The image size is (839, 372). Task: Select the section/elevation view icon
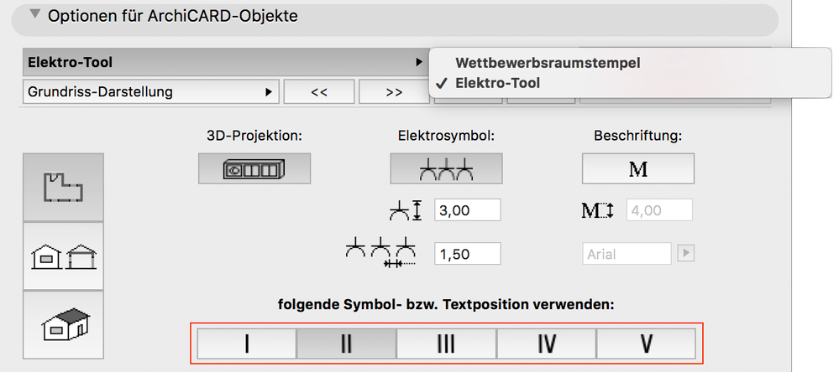[x=63, y=256]
